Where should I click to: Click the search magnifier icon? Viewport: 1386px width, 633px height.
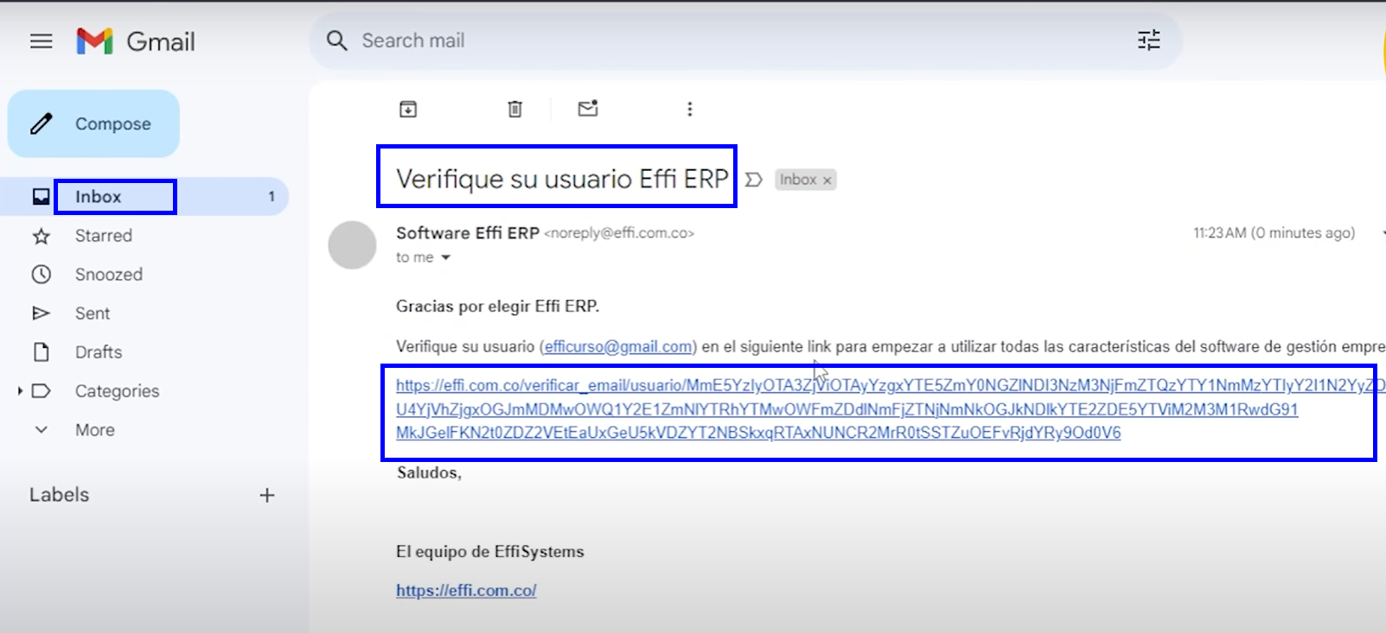(x=336, y=41)
